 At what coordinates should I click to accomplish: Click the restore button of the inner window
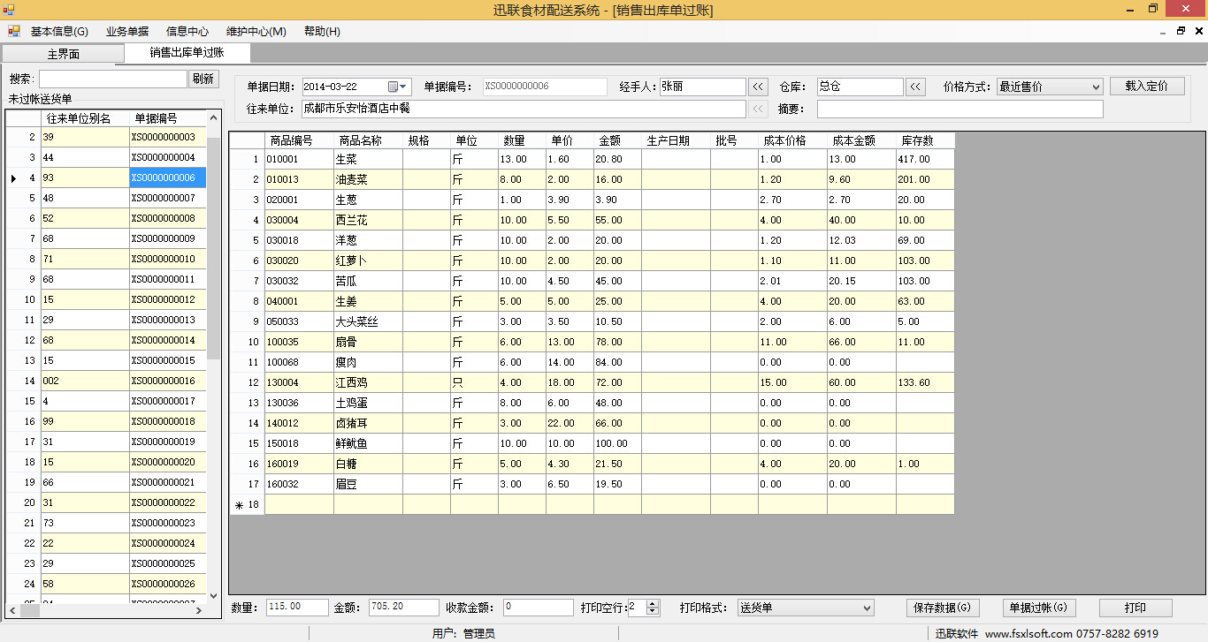(1181, 31)
